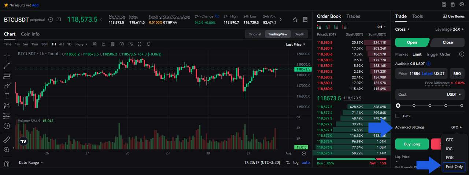Select the brush drawing tool

7,86
